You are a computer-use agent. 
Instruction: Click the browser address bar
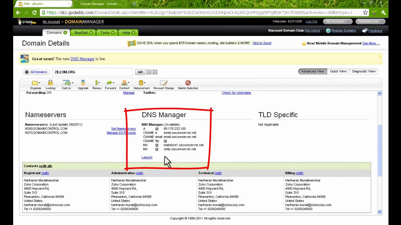[x=200, y=12]
